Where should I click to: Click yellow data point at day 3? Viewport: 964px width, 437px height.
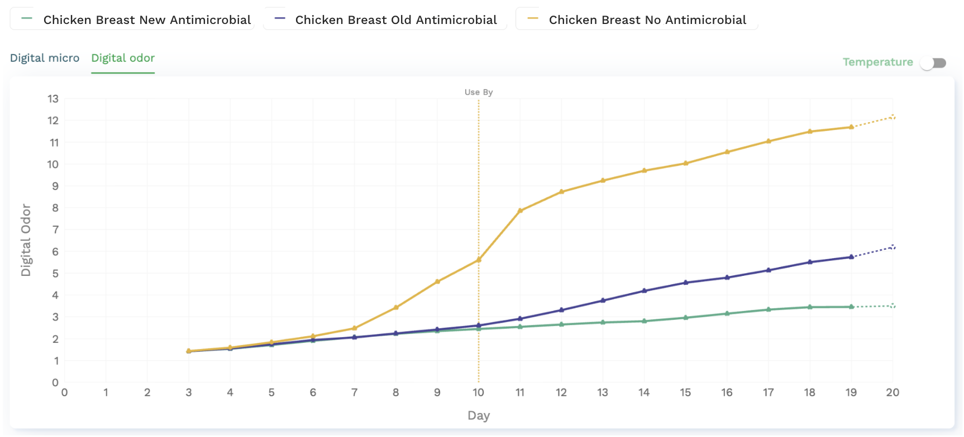point(189,351)
